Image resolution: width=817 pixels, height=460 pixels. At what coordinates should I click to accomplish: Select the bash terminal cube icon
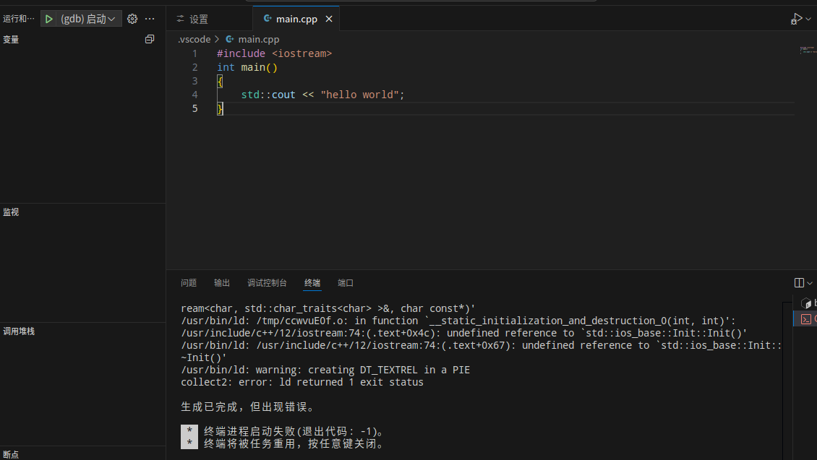806,303
